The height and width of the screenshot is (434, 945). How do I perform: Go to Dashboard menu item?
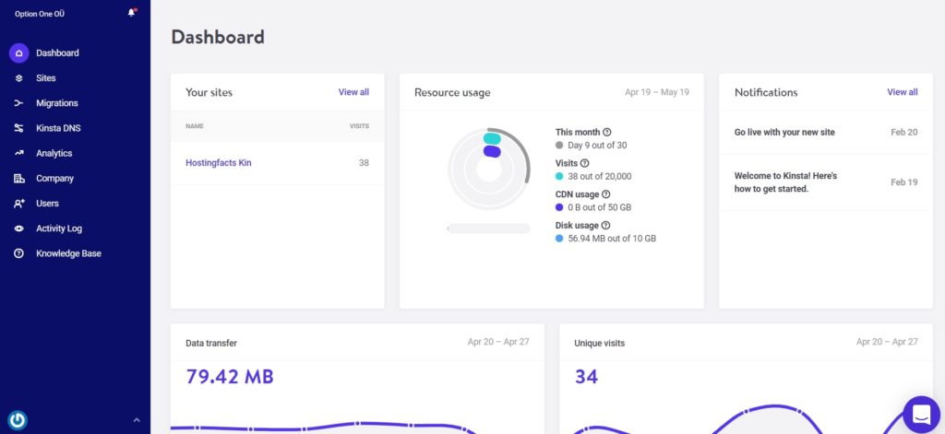[x=57, y=53]
